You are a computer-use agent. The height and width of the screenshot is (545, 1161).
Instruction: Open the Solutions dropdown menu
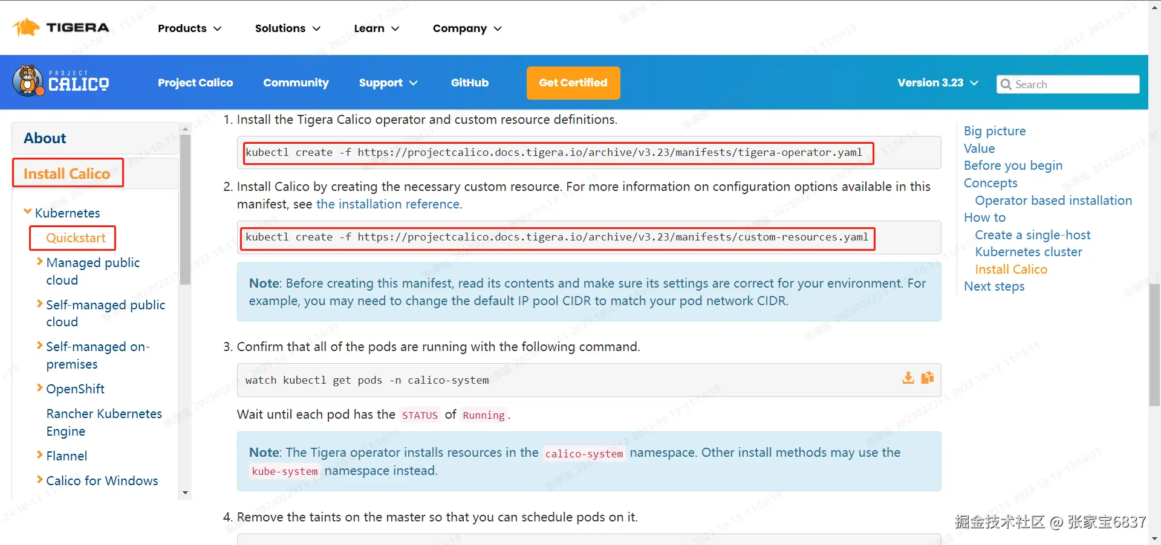pyautogui.click(x=287, y=28)
